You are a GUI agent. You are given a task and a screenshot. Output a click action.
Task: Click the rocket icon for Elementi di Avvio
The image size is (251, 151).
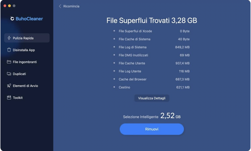point(9,86)
